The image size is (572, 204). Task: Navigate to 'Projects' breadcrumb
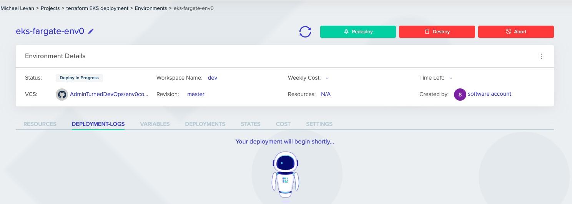50,8
